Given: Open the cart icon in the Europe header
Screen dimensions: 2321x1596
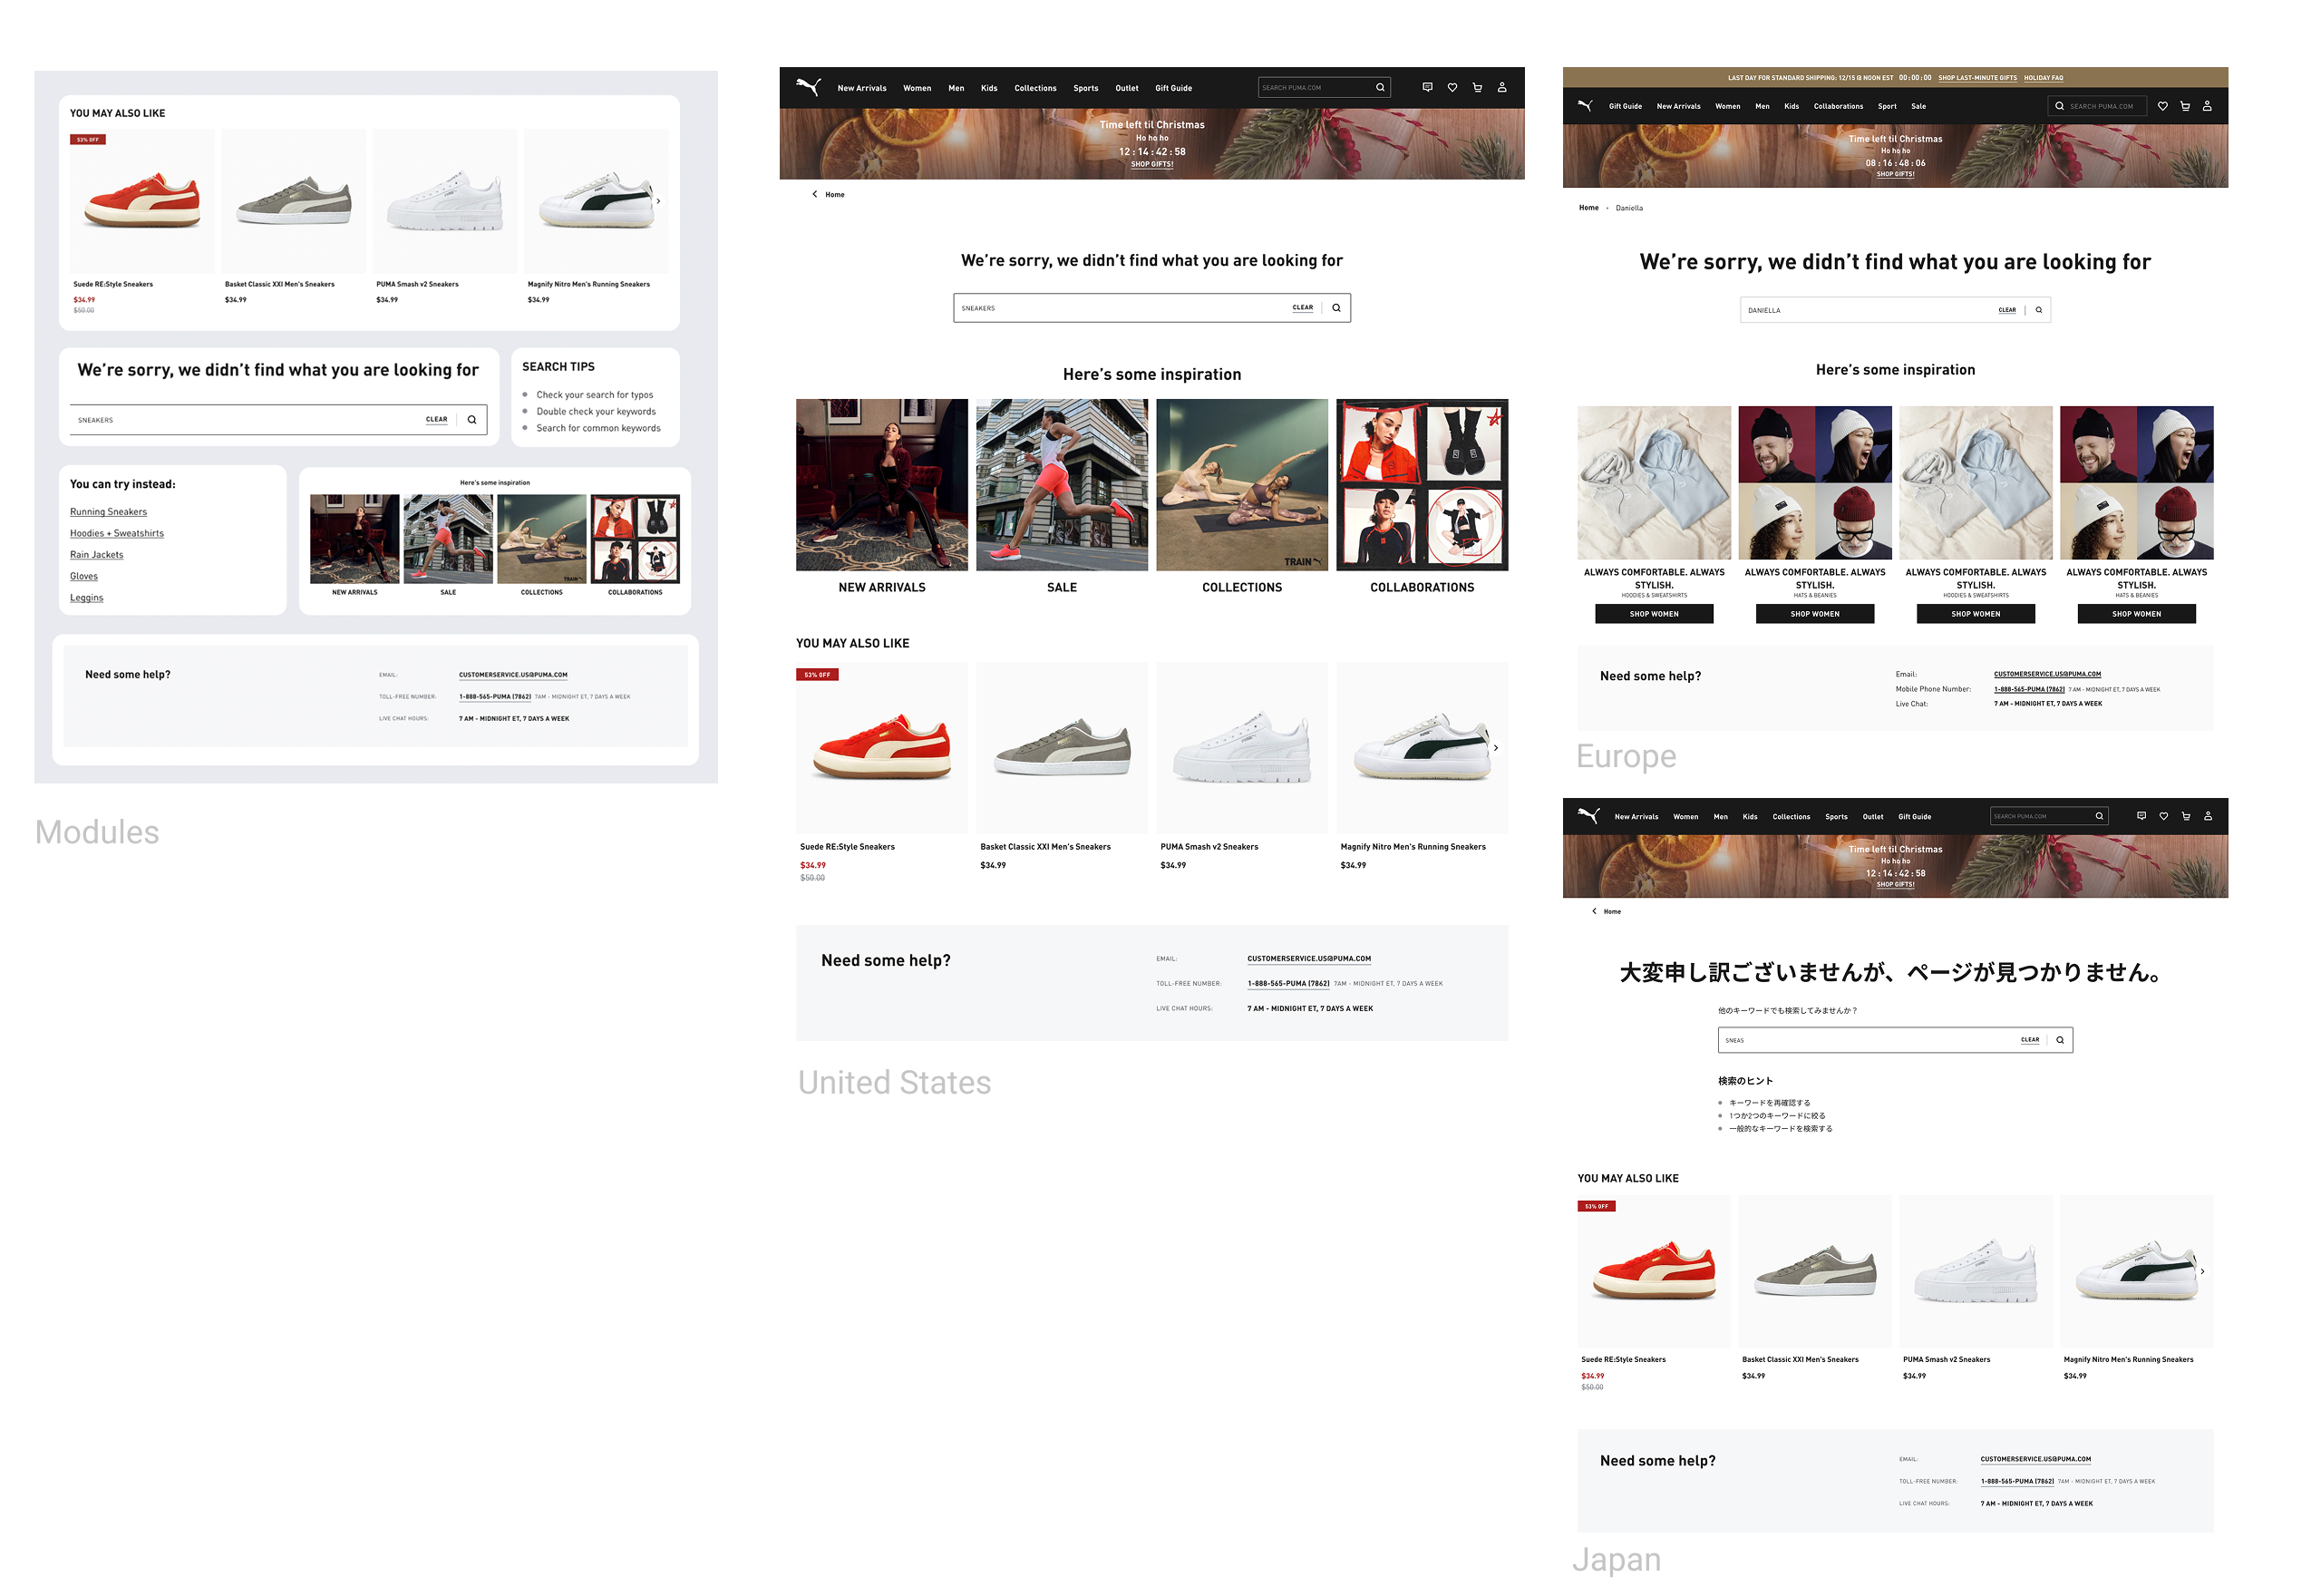Looking at the screenshot, I should point(2185,105).
